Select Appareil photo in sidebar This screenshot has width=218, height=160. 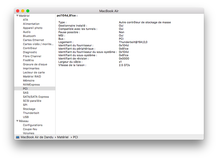tap(33, 28)
